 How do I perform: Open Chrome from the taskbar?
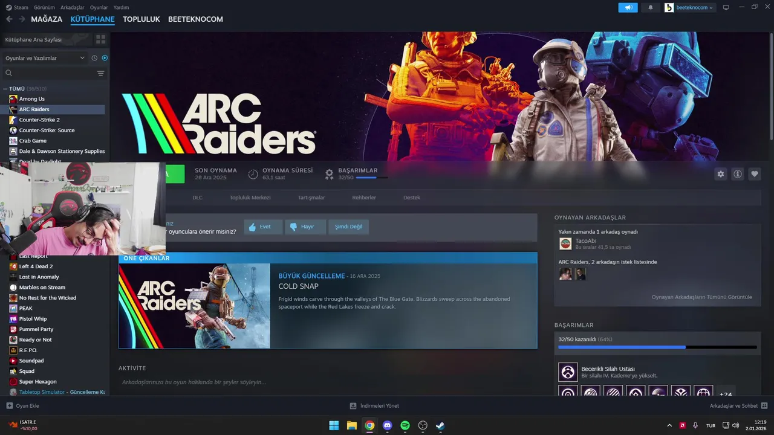pos(369,425)
